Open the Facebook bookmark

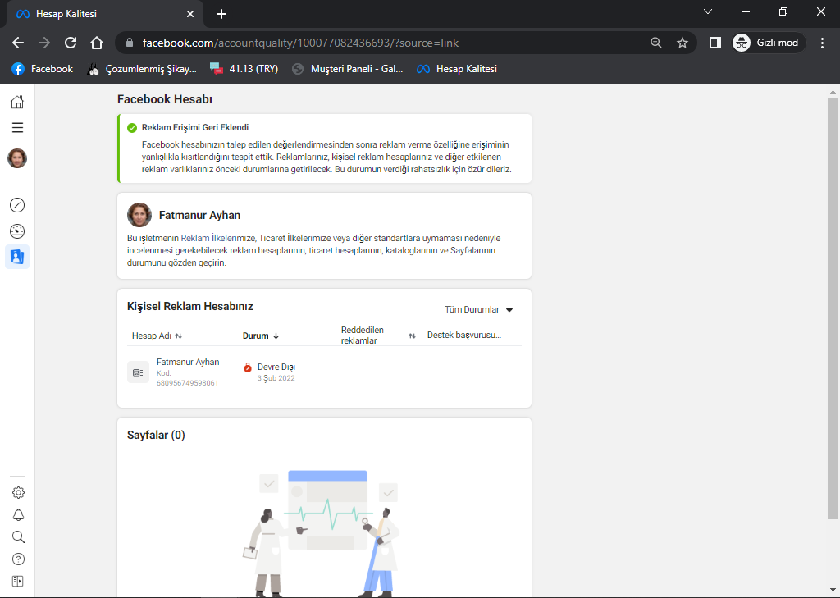tap(43, 69)
